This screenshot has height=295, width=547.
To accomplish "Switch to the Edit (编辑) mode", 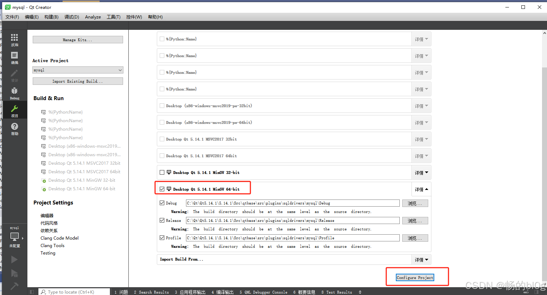I will (x=15, y=58).
